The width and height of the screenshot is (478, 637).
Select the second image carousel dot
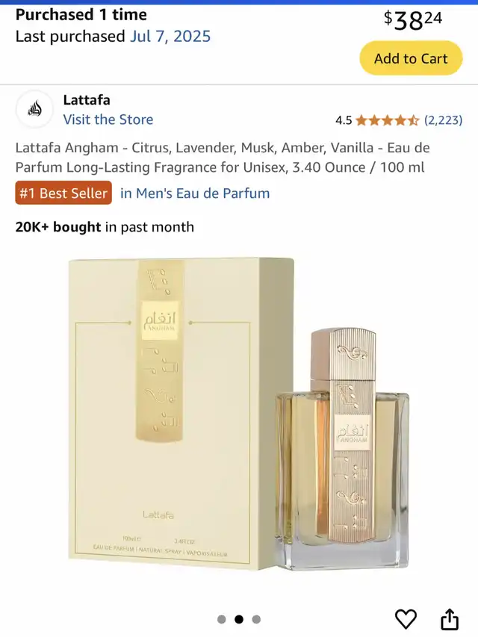(x=239, y=619)
